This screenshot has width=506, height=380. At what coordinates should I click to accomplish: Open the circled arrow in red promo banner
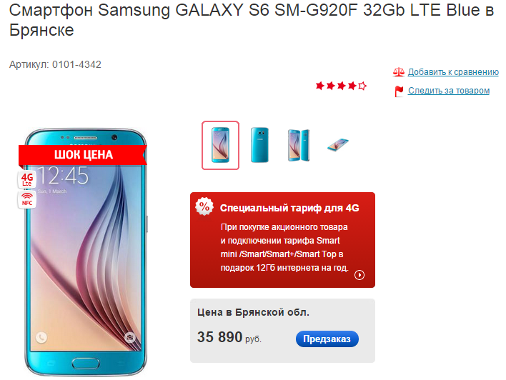pos(359,275)
